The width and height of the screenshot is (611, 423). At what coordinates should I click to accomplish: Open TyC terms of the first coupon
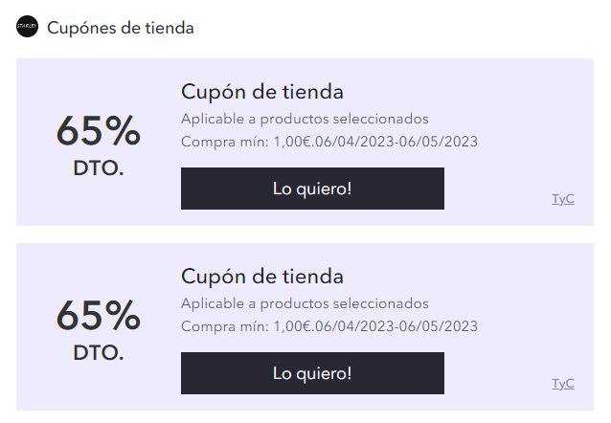pyautogui.click(x=563, y=199)
